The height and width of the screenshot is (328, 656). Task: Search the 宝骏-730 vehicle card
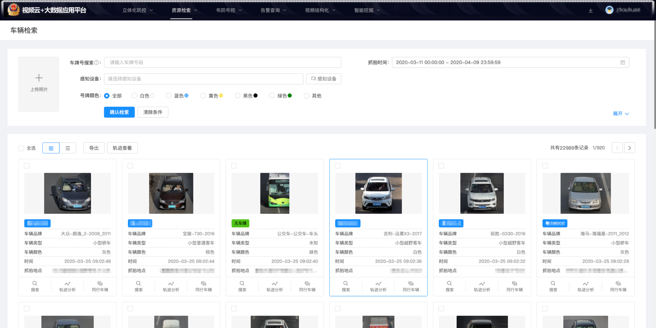[x=138, y=286]
